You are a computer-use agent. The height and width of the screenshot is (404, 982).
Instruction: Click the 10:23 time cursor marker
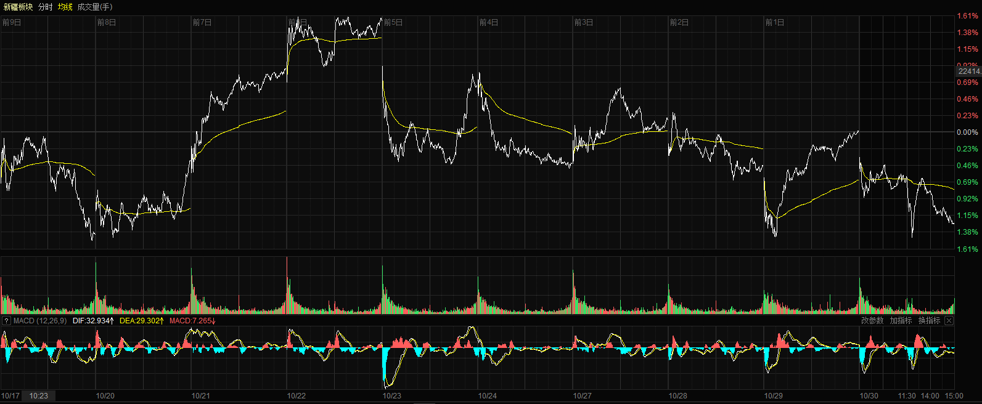coord(38,396)
